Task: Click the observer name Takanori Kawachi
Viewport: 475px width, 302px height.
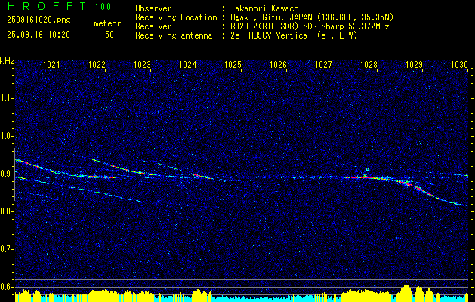Action: point(266,8)
